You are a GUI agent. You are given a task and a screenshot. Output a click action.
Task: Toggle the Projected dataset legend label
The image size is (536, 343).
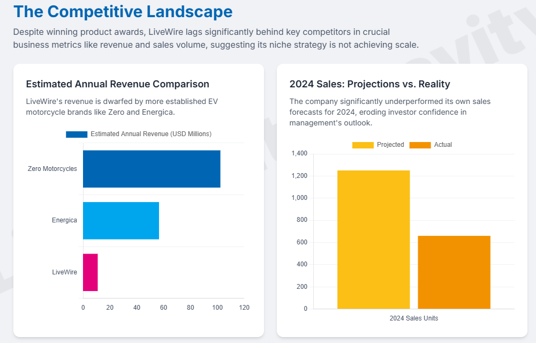(390, 145)
